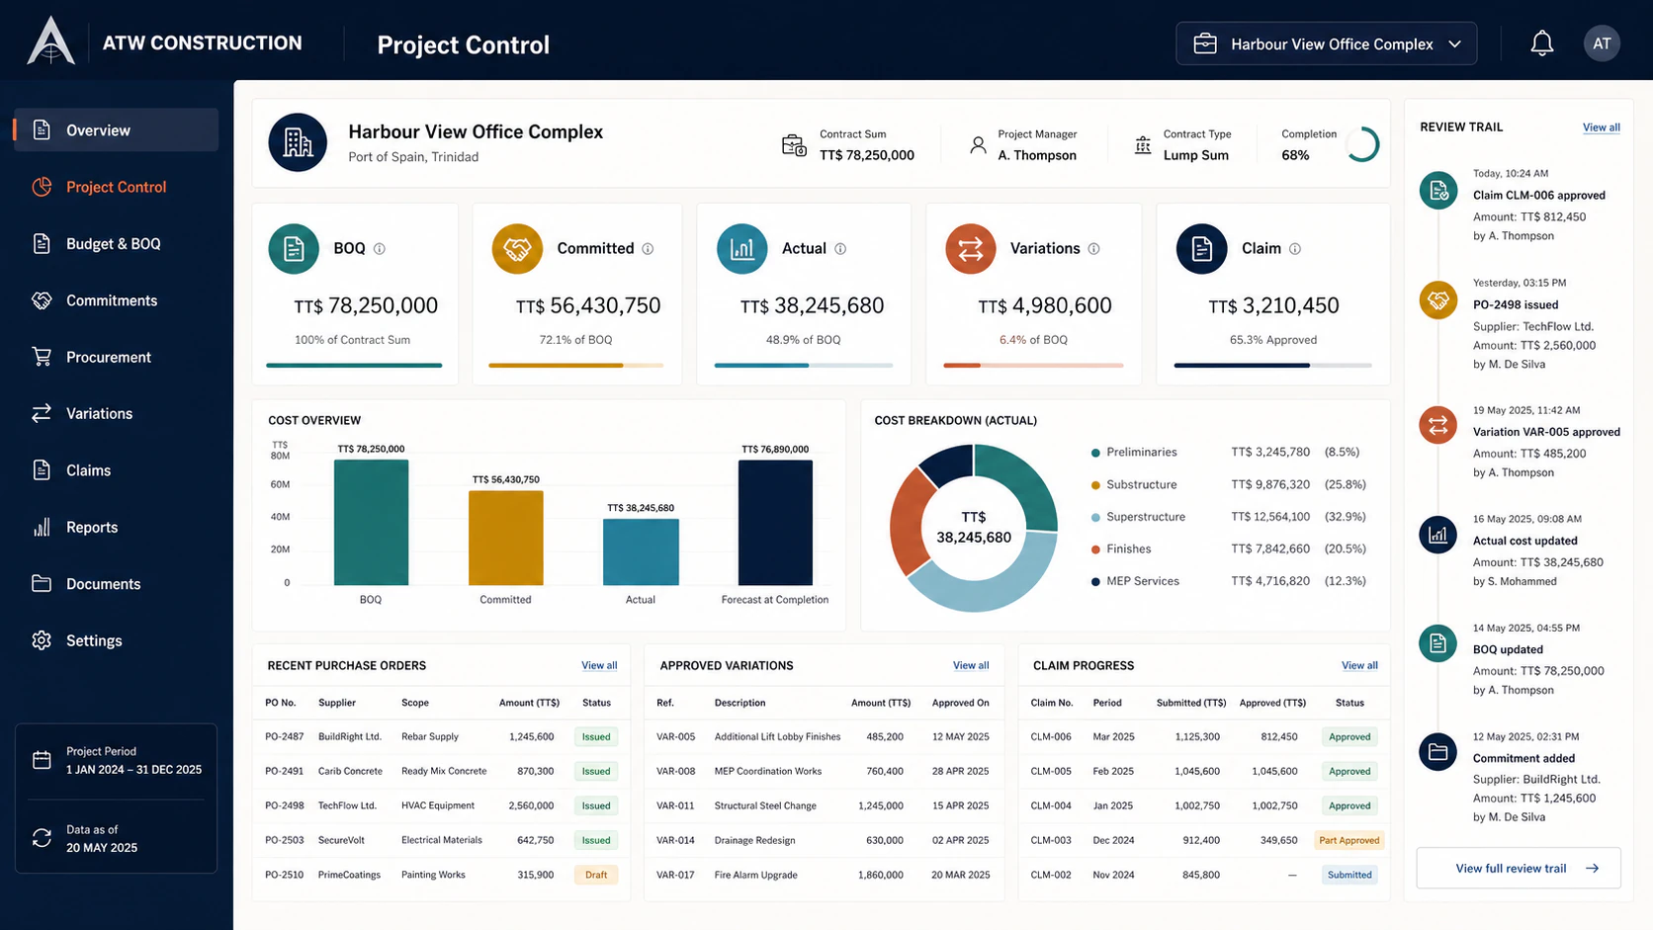Viewport: 1653px width, 930px height.
Task: Open Settings in sidebar
Action: pyautogui.click(x=117, y=640)
